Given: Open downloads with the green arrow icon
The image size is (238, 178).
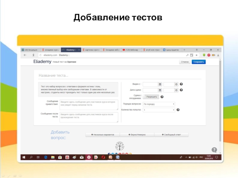Looking at the screenshot, I should coord(204,55).
